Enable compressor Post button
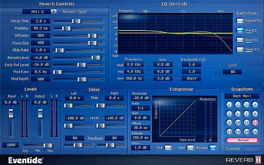Viewport: 264px width, 165px height. (x=190, y=148)
